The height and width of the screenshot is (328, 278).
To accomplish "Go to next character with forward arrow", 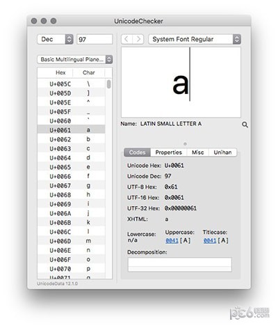I will (138, 39).
